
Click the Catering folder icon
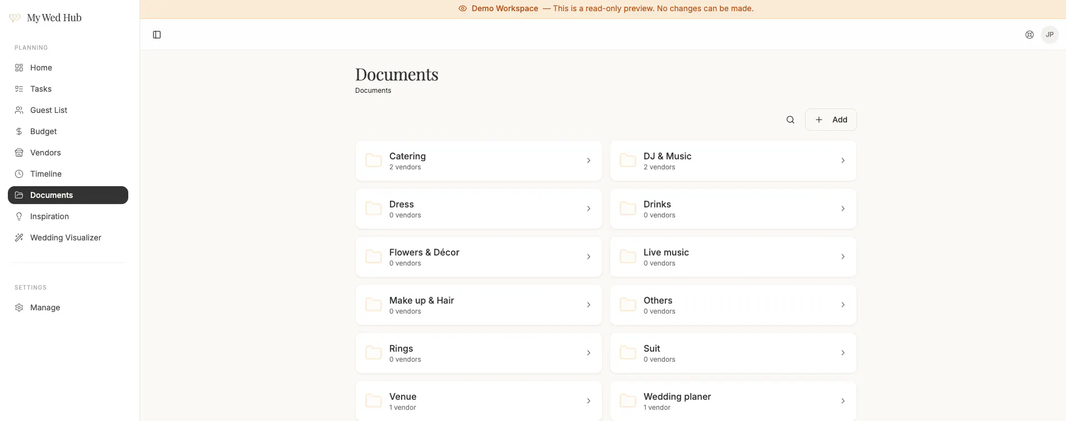click(374, 160)
